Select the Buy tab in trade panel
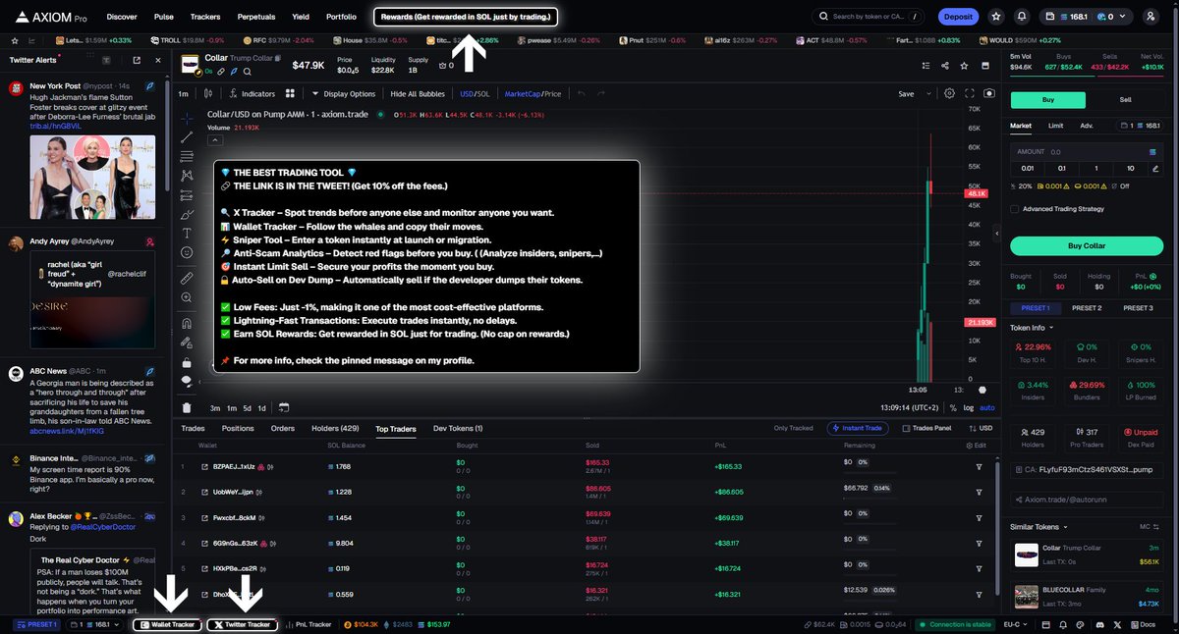1179x634 pixels. (1047, 99)
